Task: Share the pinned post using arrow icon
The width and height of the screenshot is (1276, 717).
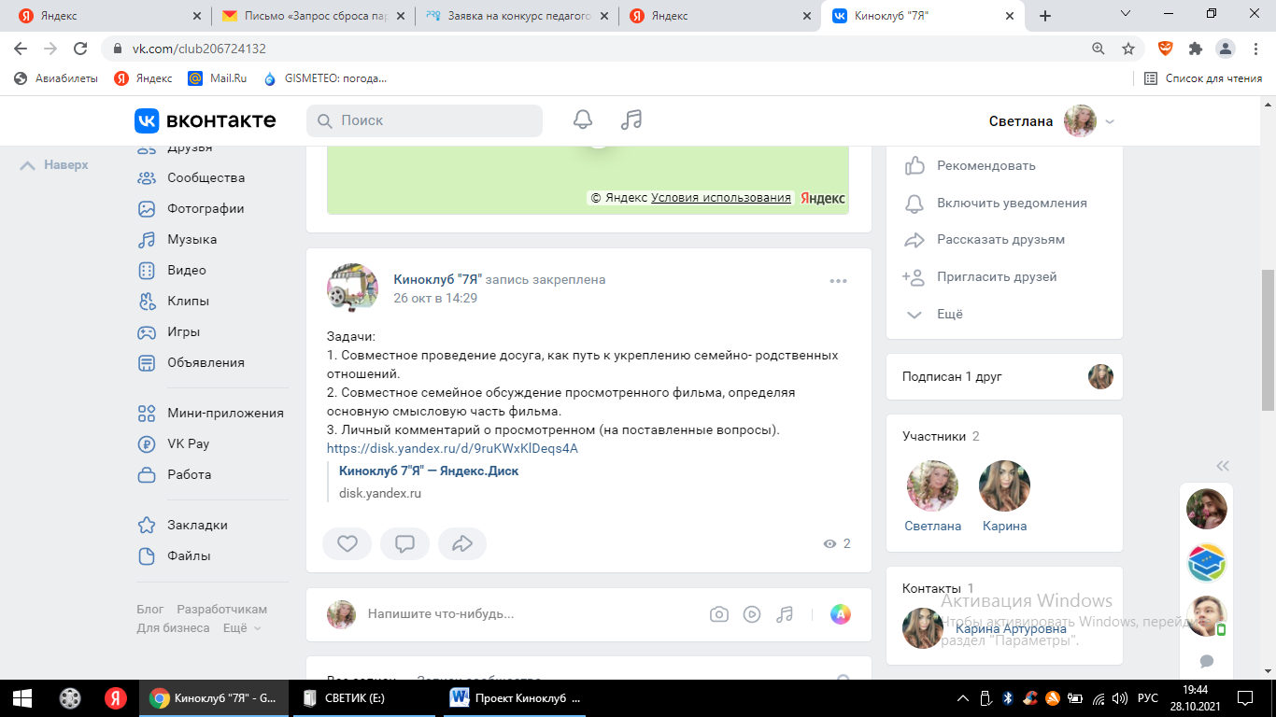Action: pyautogui.click(x=462, y=543)
